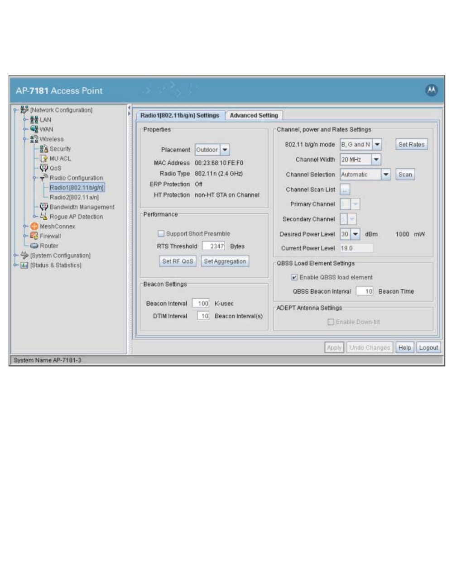452x564 pixels.
Task: Click the Apply button
Action: (x=334, y=348)
